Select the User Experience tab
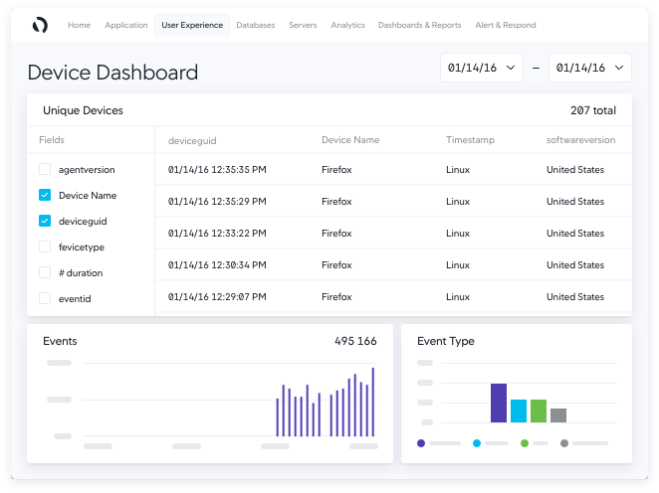The image size is (659, 493). (x=192, y=25)
